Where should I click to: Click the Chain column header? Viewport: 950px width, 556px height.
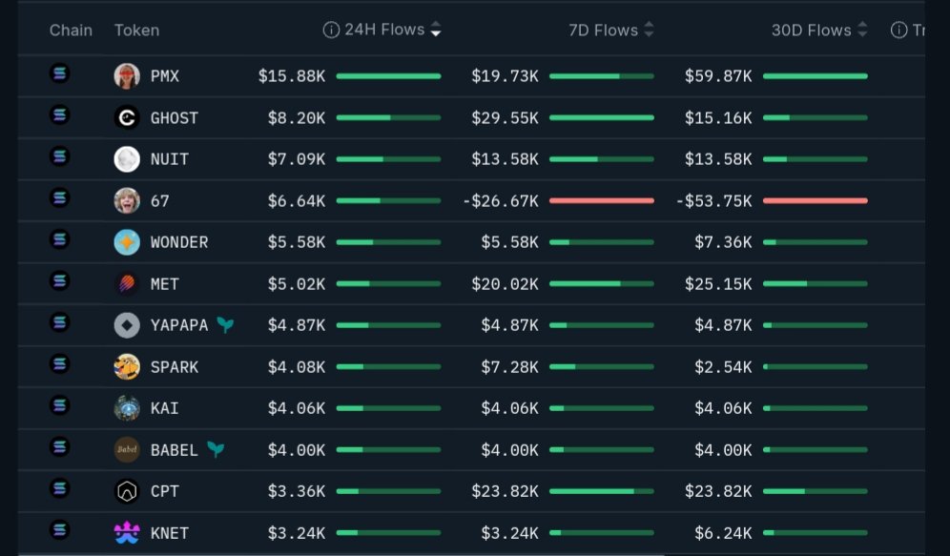click(x=71, y=31)
